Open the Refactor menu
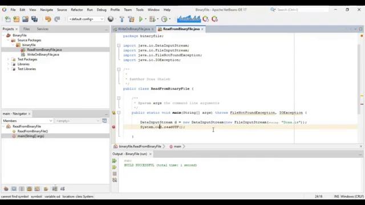Screen dimensions: 365x205 point(77,10)
